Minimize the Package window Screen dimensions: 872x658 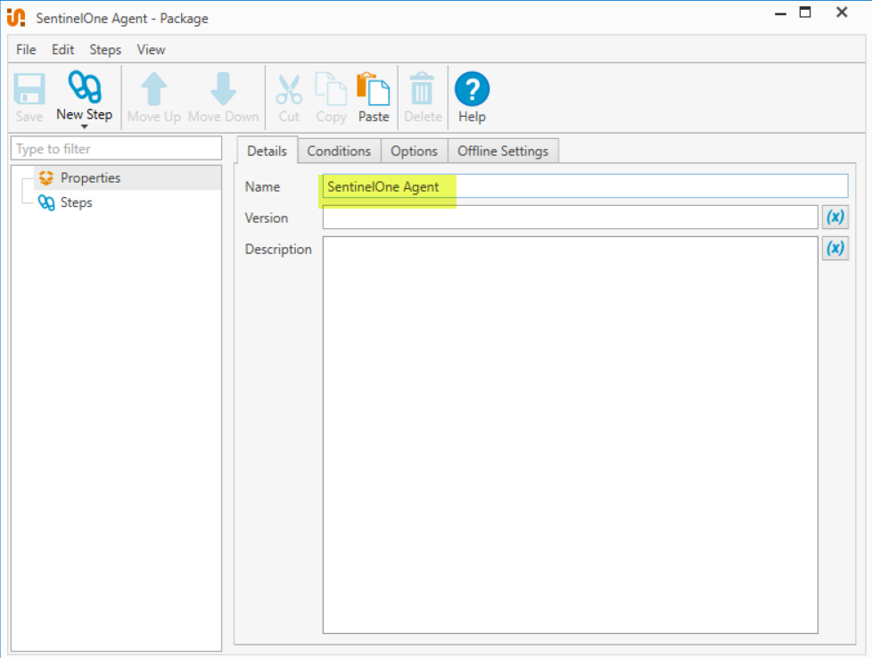tap(780, 13)
